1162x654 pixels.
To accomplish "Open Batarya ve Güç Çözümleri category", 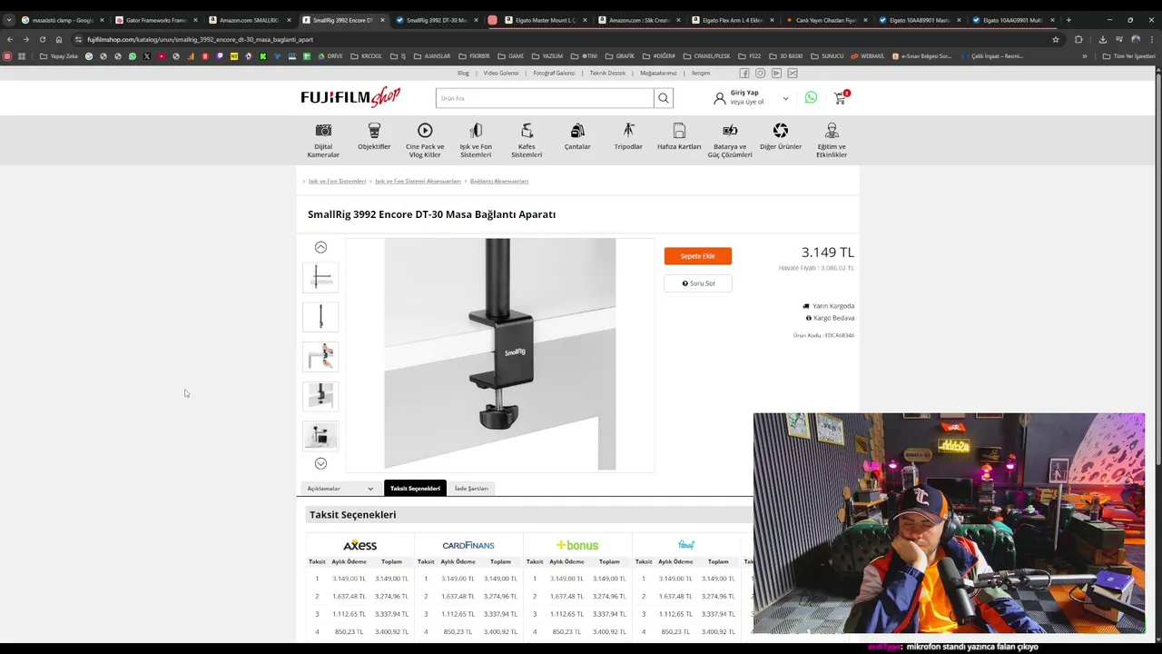I will [730, 140].
